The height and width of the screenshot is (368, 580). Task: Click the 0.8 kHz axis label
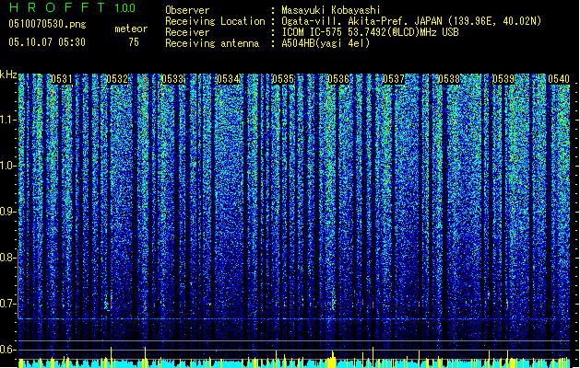pos(7,258)
